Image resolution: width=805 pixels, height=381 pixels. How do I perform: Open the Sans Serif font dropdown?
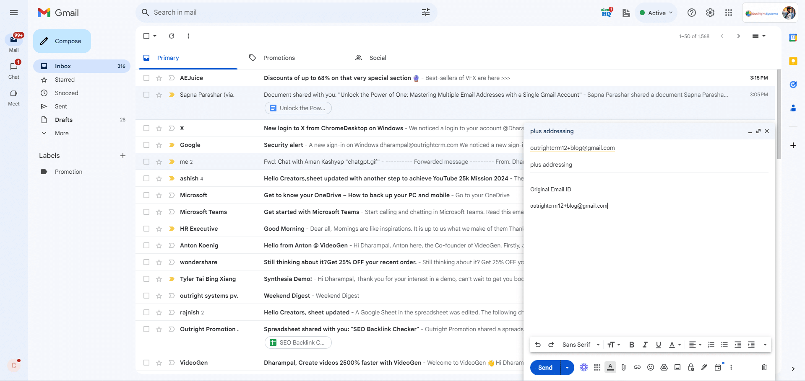coord(581,345)
